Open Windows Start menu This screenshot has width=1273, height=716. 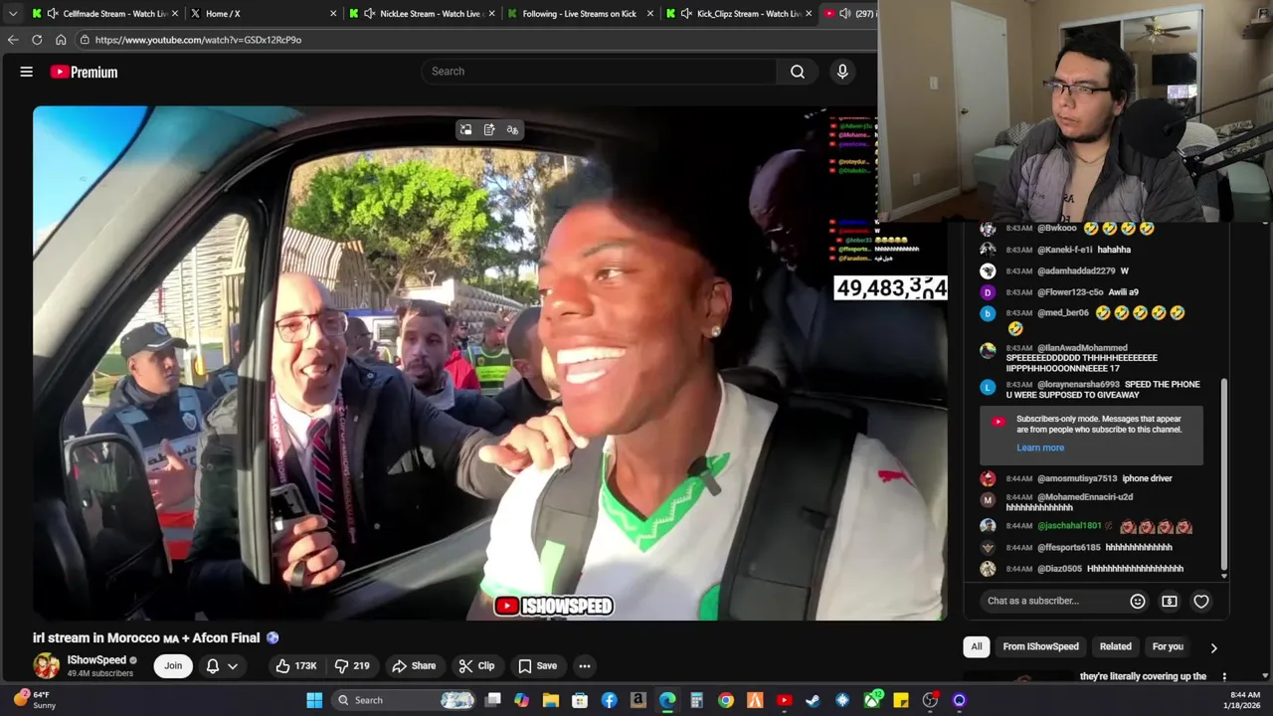tap(314, 700)
